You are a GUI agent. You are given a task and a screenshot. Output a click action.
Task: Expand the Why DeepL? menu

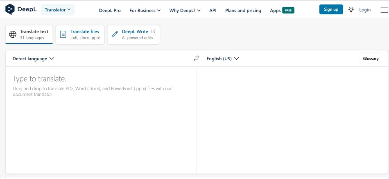(x=185, y=10)
